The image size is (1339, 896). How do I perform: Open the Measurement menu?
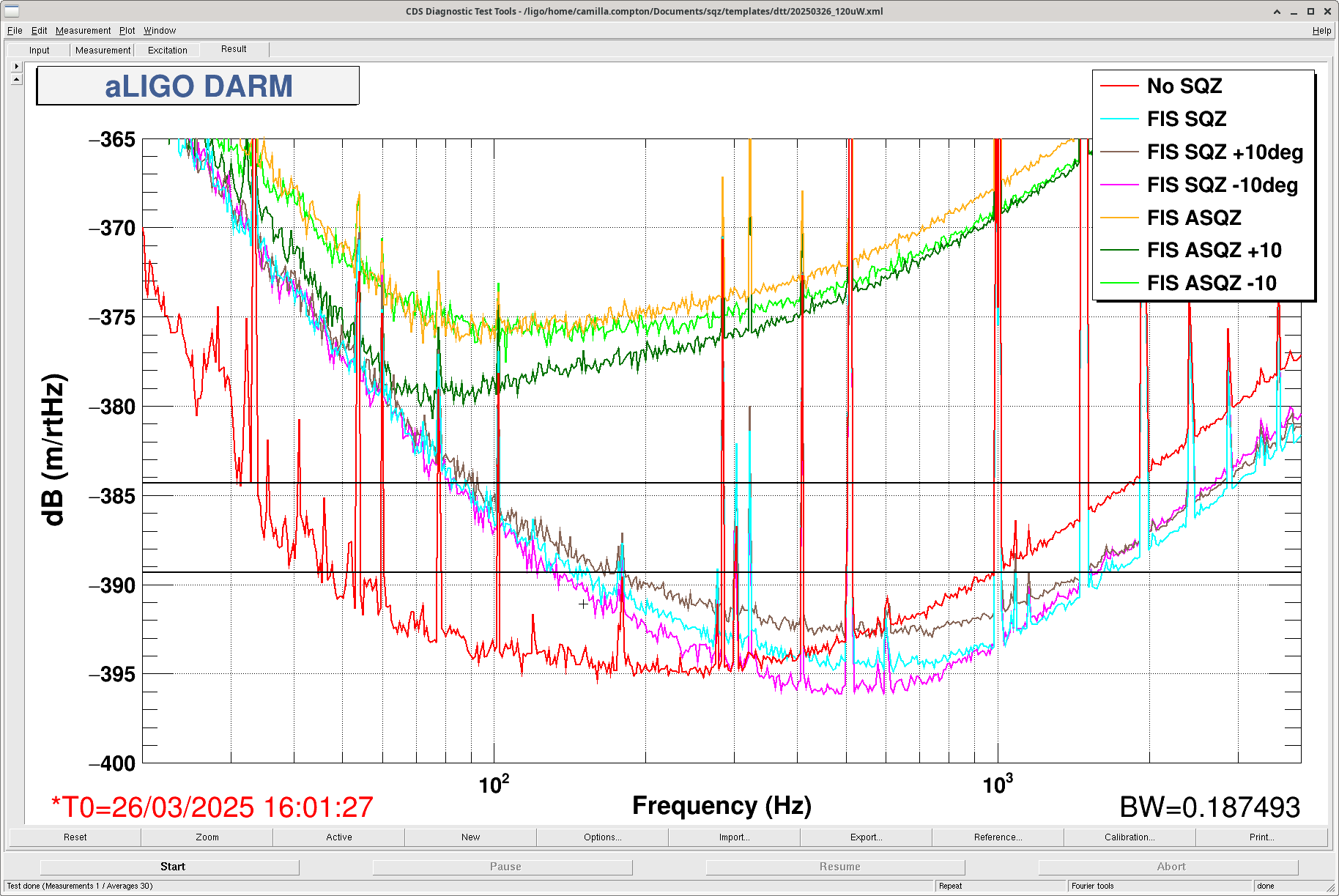click(x=83, y=31)
